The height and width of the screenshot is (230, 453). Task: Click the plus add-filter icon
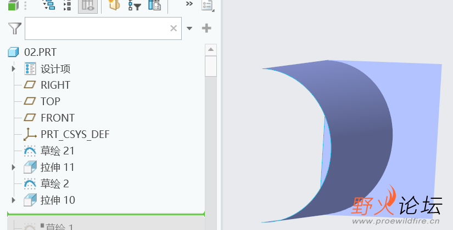[206, 28]
